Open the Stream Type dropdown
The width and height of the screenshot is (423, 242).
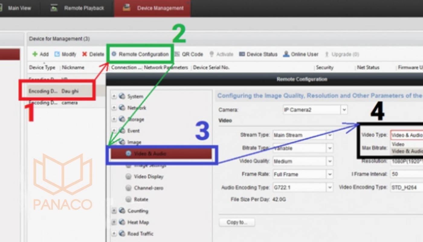pos(330,135)
